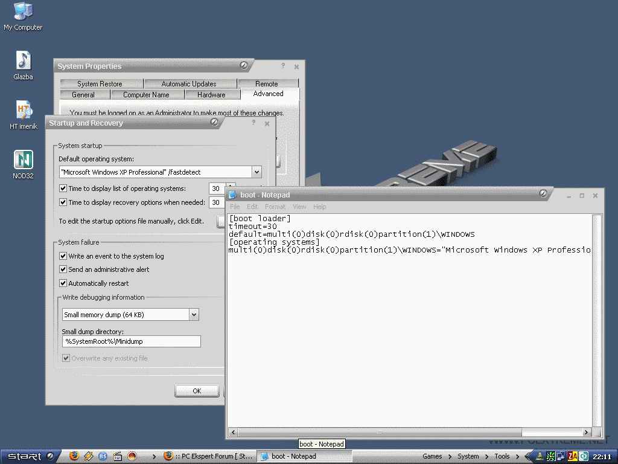Switch to the Remote tab
The image size is (618, 464).
(x=267, y=83)
